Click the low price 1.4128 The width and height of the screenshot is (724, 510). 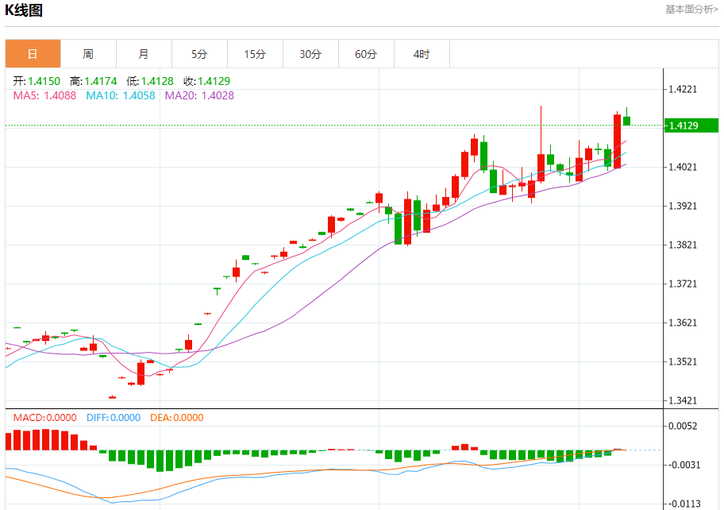coord(157,81)
